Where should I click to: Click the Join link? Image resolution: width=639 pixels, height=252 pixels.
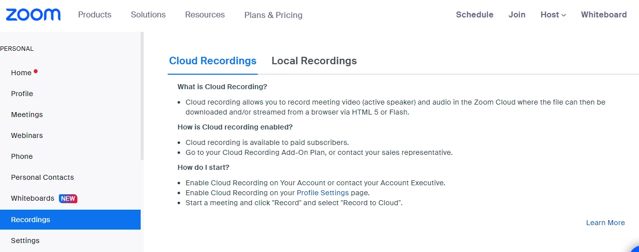(x=517, y=14)
